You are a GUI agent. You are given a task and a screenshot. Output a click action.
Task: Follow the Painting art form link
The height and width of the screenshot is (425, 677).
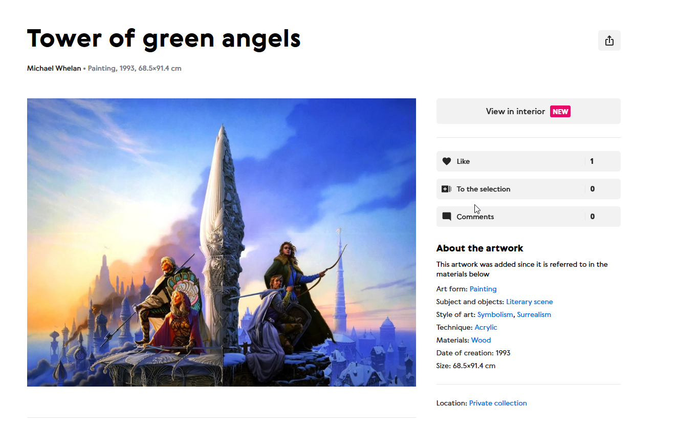coord(483,289)
